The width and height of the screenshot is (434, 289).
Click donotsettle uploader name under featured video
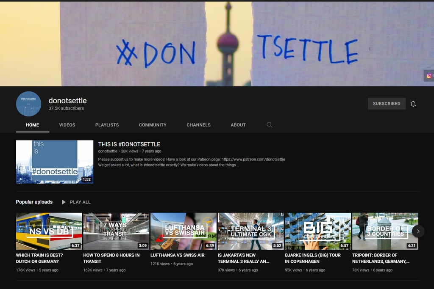108,151
